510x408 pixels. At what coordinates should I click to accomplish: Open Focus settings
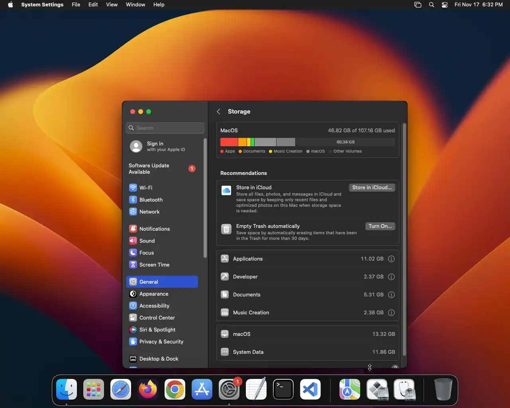[x=162, y=253]
